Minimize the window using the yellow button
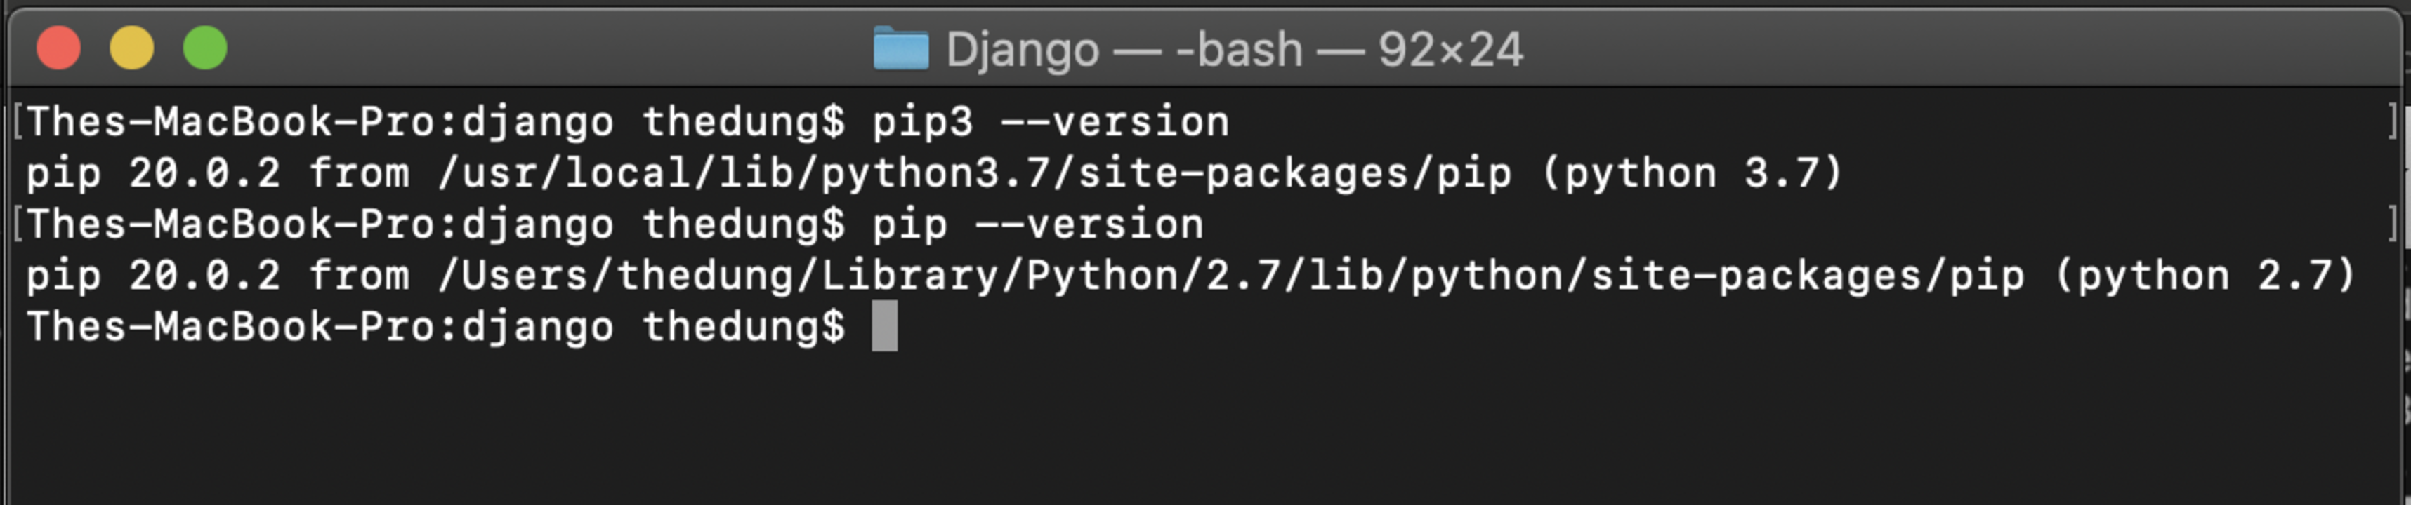2411x505 pixels. (x=132, y=48)
